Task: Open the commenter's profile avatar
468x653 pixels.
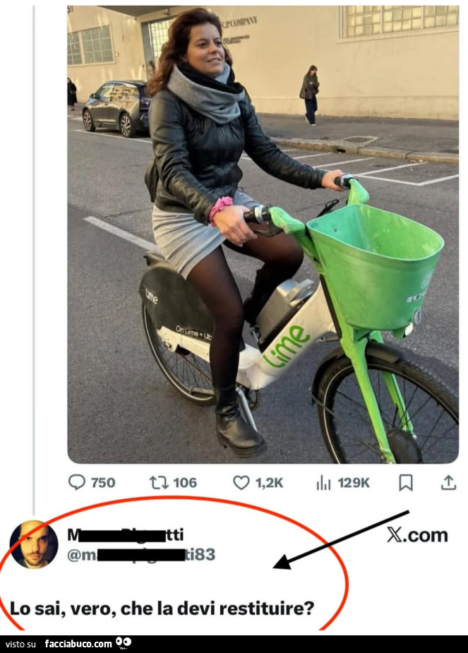Action: click(x=33, y=544)
